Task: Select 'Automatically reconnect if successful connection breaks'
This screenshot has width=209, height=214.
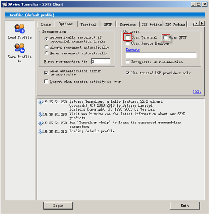Action: pos(47,39)
